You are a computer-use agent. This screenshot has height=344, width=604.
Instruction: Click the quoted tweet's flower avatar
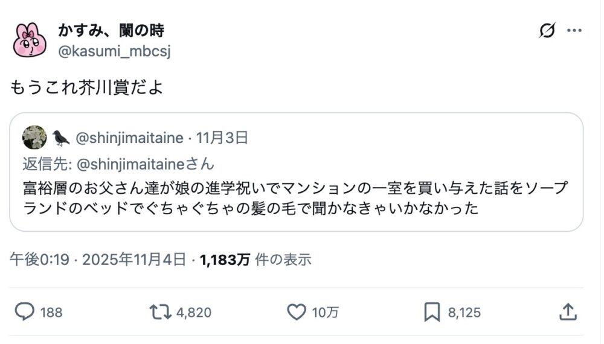(34, 138)
